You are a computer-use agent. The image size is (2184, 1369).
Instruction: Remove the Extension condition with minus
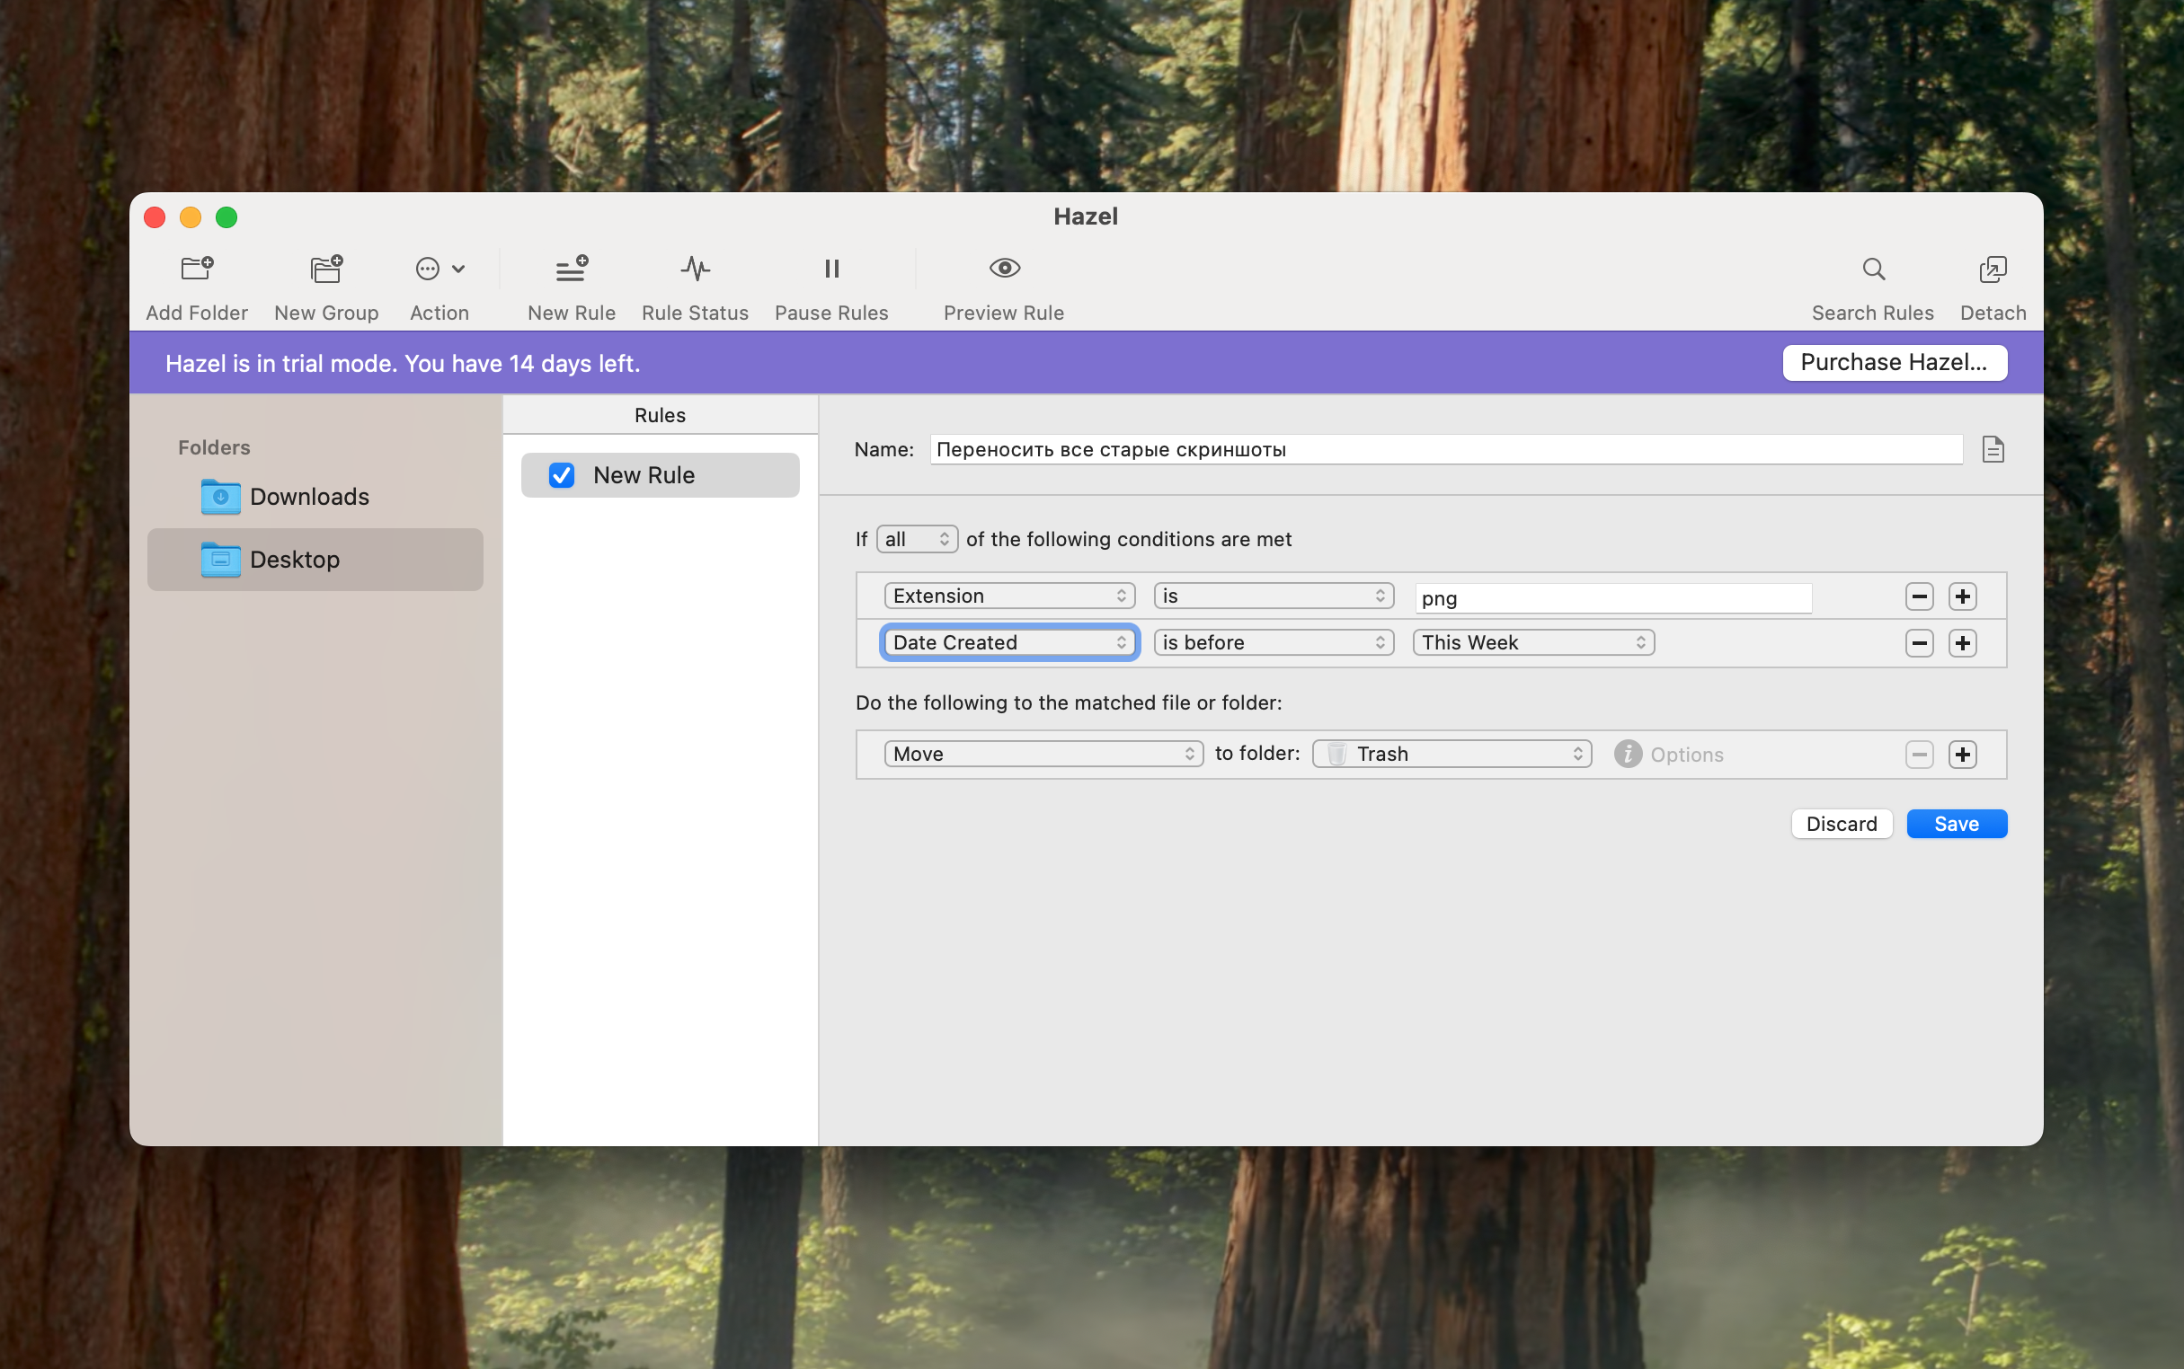(x=1919, y=596)
